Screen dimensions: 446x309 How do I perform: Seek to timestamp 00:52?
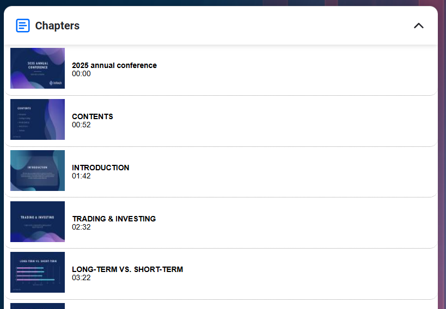click(81, 125)
